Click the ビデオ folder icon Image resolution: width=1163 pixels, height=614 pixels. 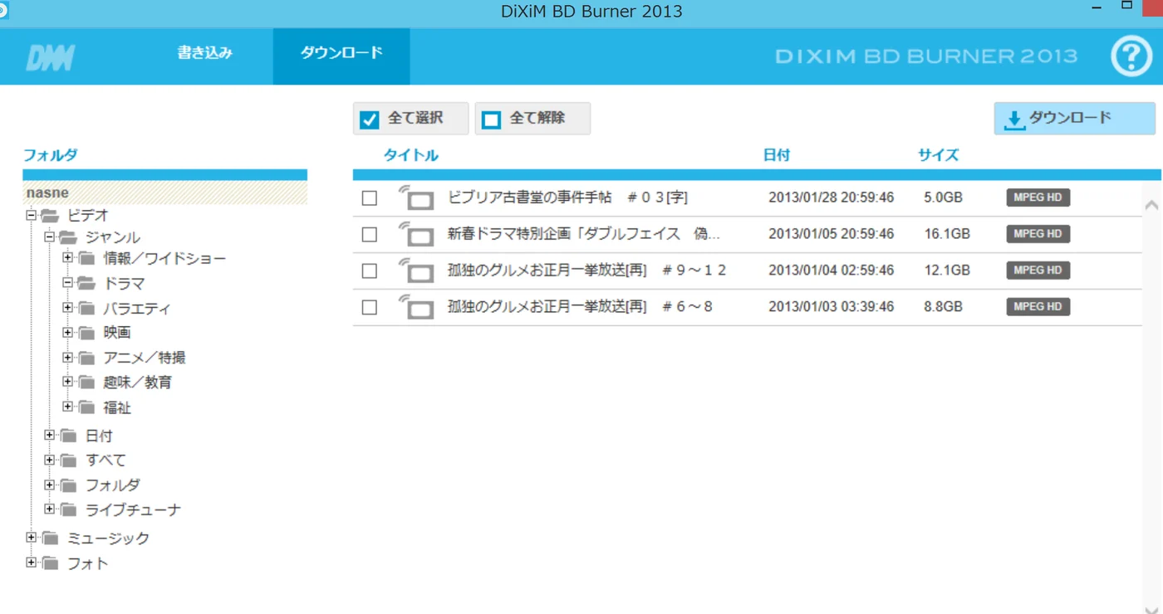[x=51, y=216]
